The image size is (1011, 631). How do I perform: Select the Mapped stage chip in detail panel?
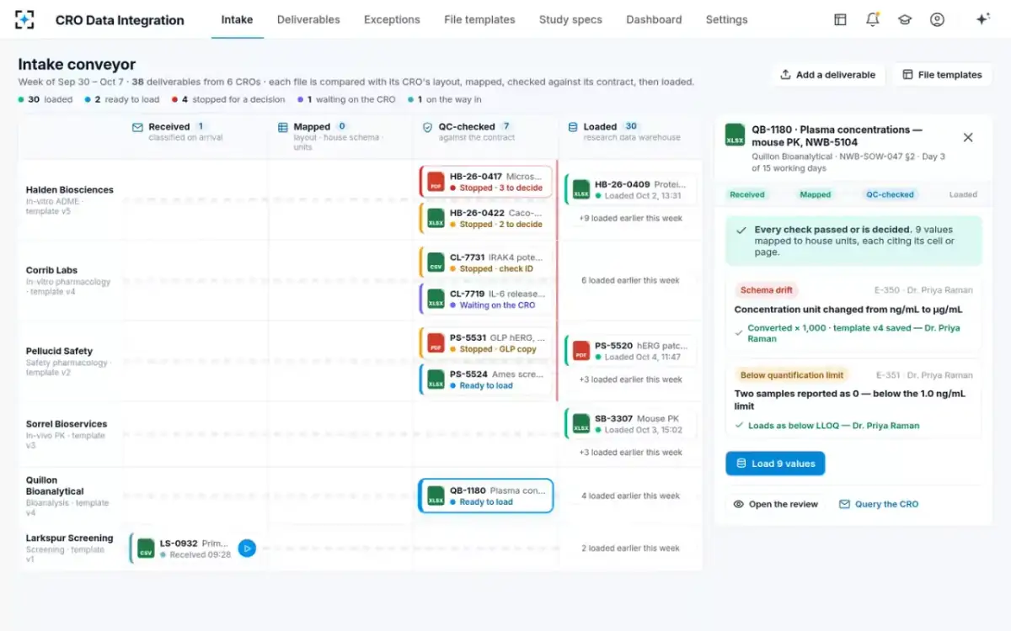click(815, 194)
